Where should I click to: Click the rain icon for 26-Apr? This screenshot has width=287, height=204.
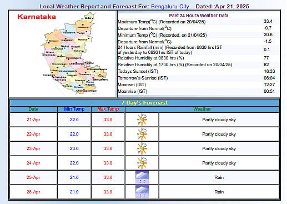(142, 192)
